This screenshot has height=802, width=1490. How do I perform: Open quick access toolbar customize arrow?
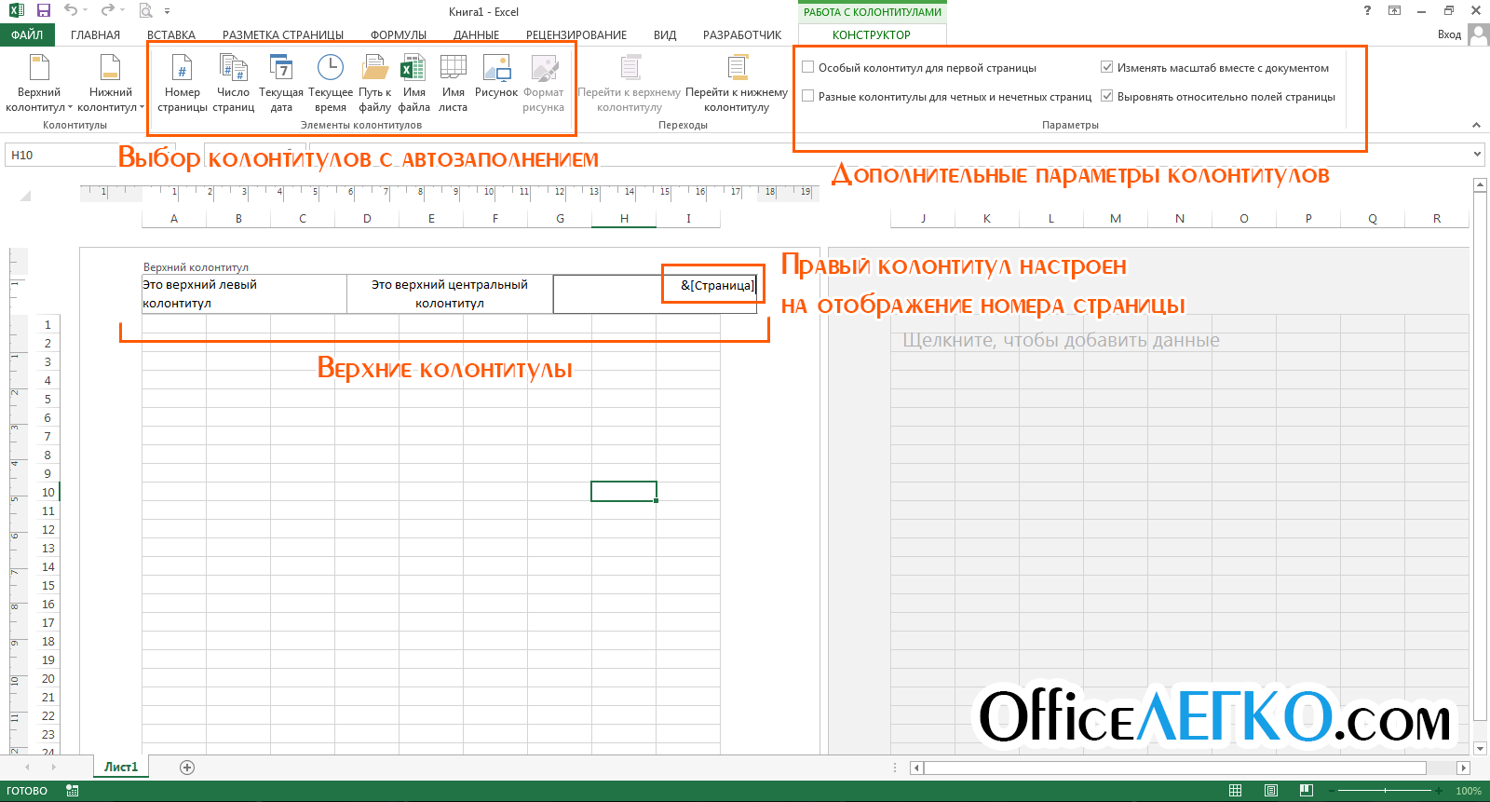click(168, 11)
